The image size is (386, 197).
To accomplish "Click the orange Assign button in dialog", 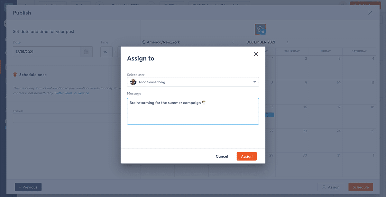I will [246, 156].
